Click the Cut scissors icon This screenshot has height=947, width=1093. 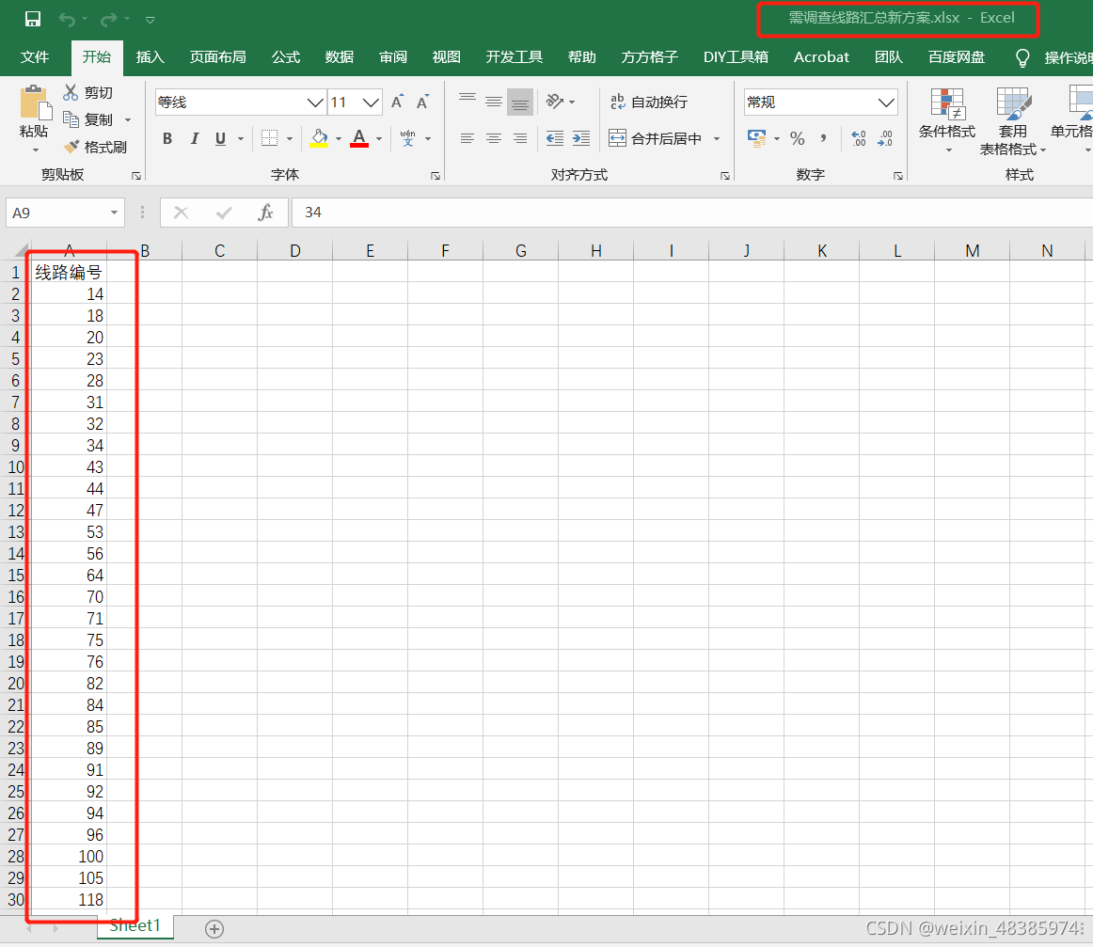pyautogui.click(x=71, y=92)
